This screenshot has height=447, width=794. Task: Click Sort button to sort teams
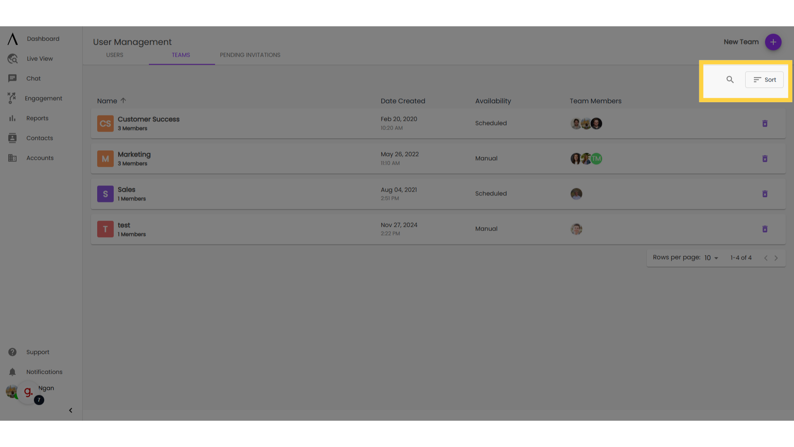pos(765,79)
